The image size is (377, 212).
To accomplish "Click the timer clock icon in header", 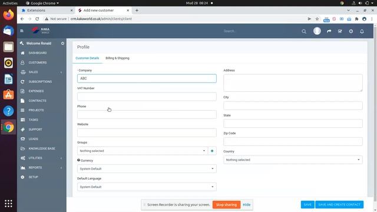I will tap(351, 31).
